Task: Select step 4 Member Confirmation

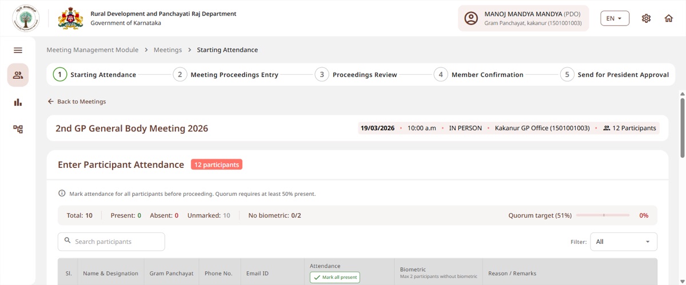Action: (x=478, y=75)
